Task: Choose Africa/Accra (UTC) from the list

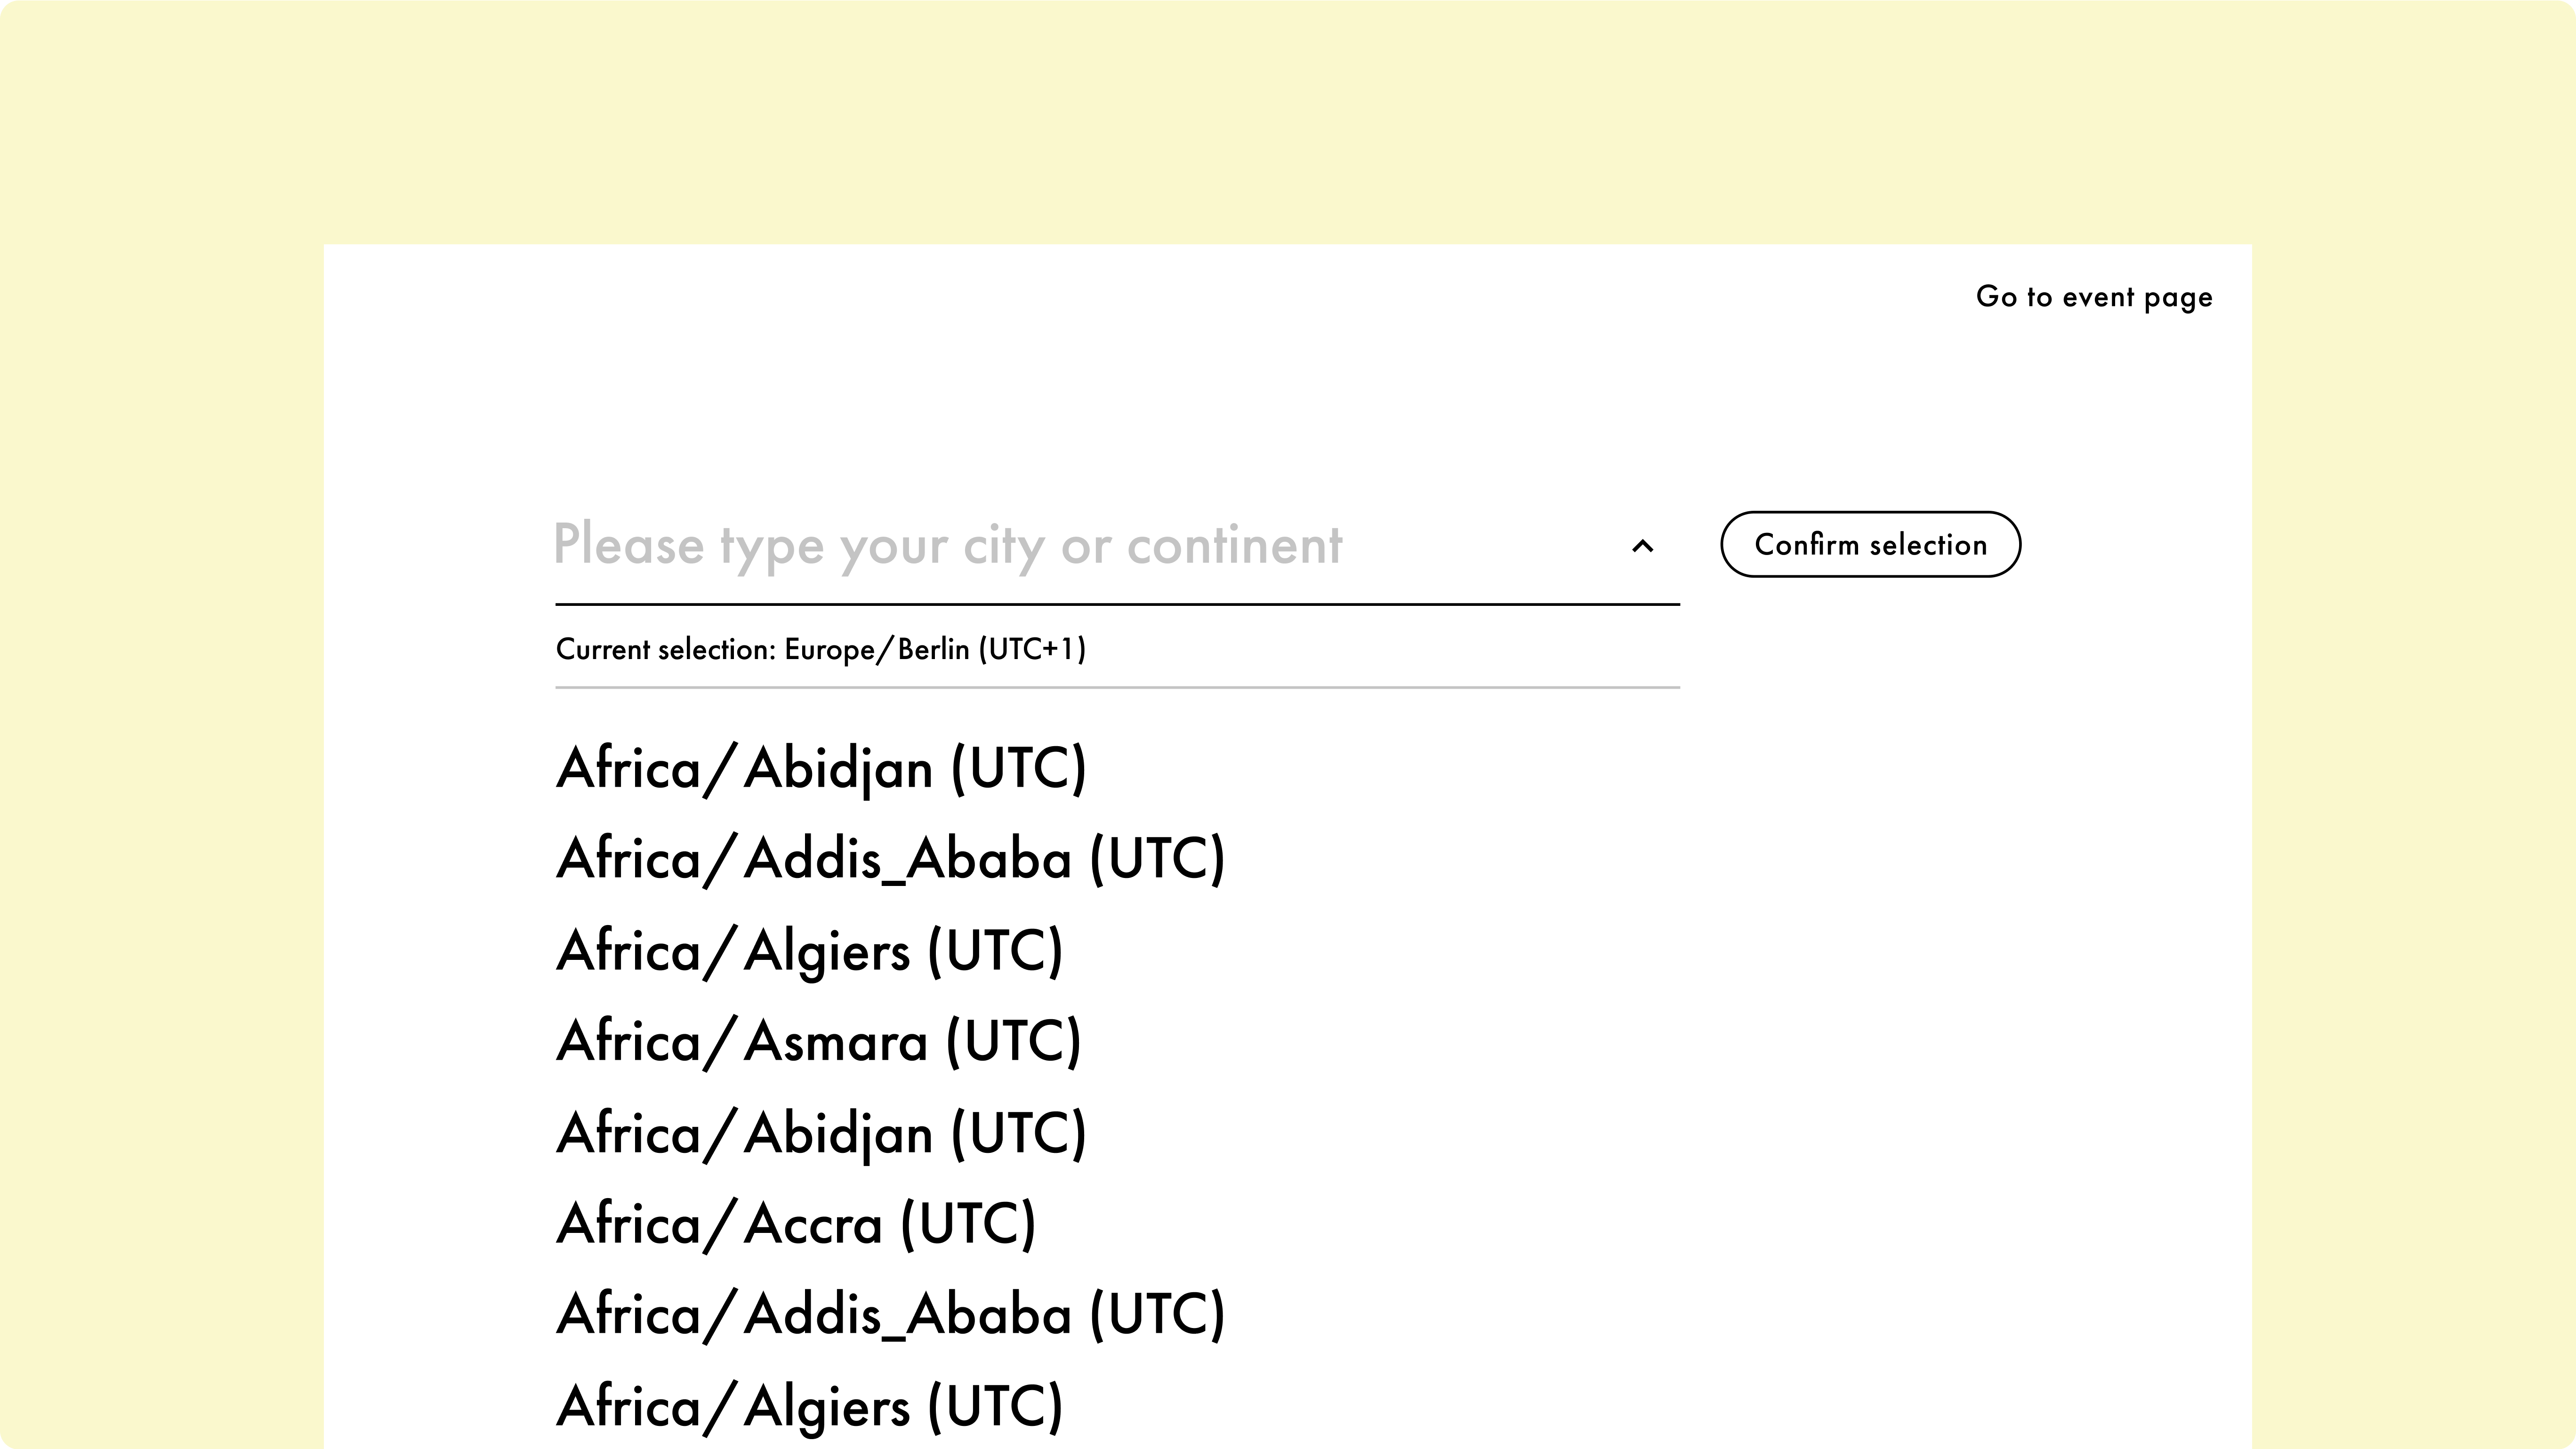Action: [x=796, y=1225]
